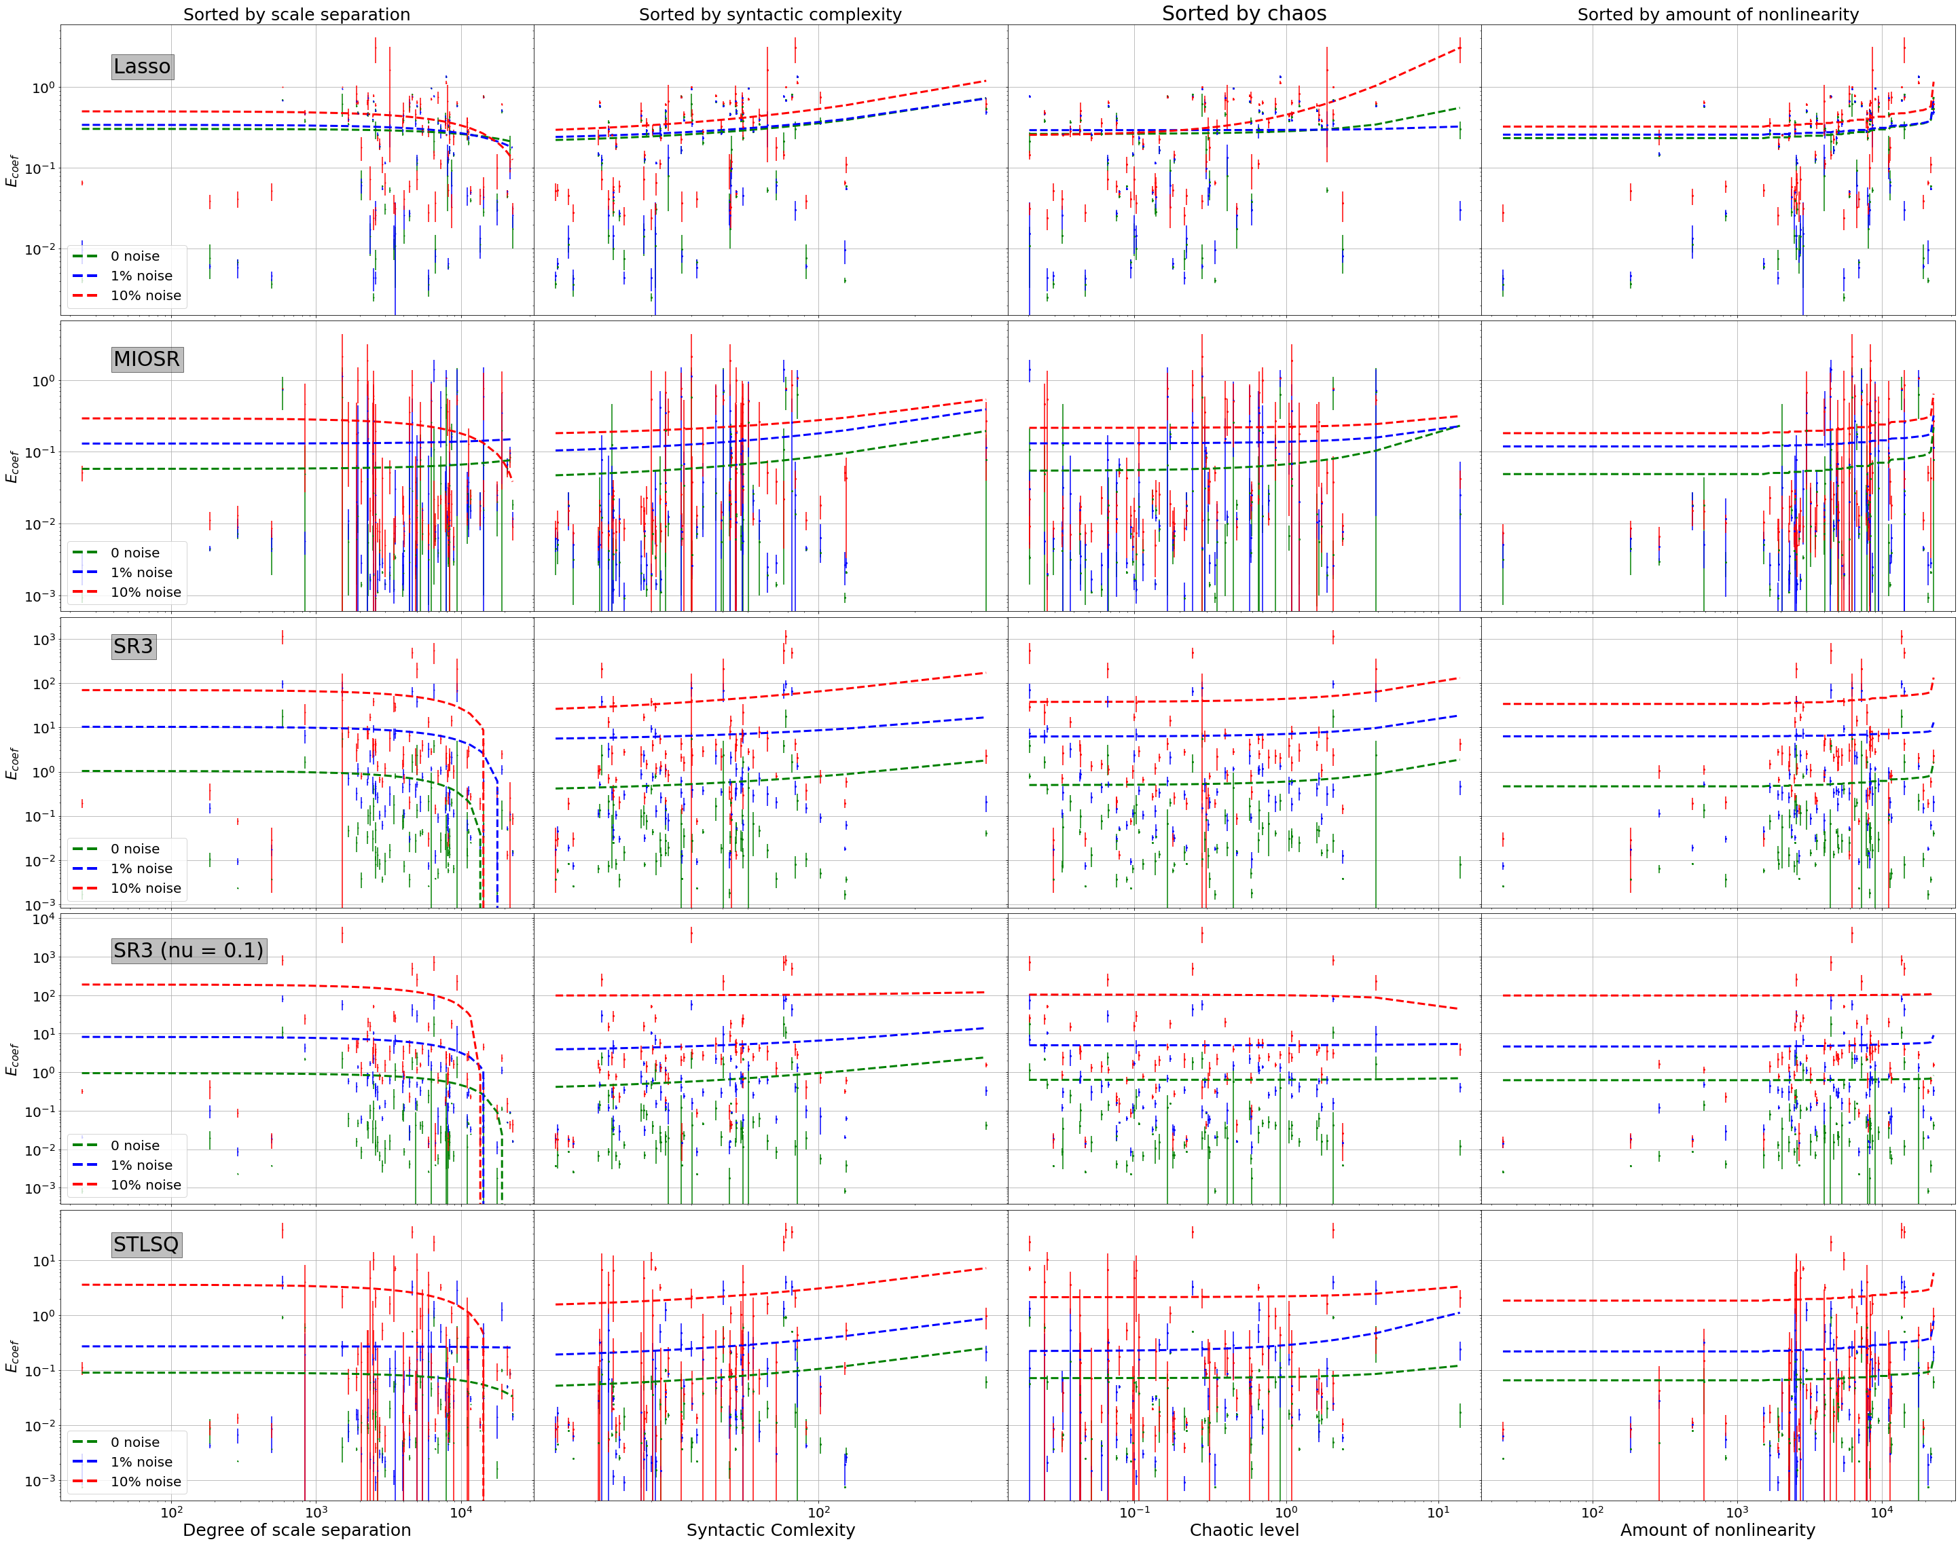This screenshot has width=1960, height=1544.
Task: Click '10% noise' in the Lasso row legend
Action: [x=145, y=295]
